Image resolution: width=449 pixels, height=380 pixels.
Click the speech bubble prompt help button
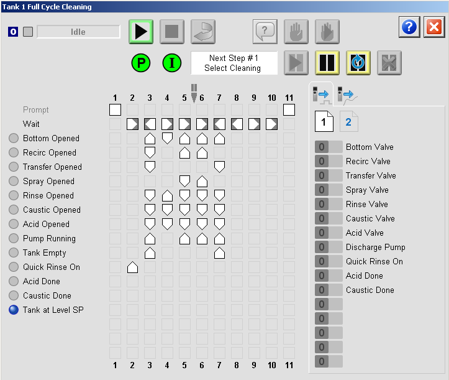click(265, 31)
